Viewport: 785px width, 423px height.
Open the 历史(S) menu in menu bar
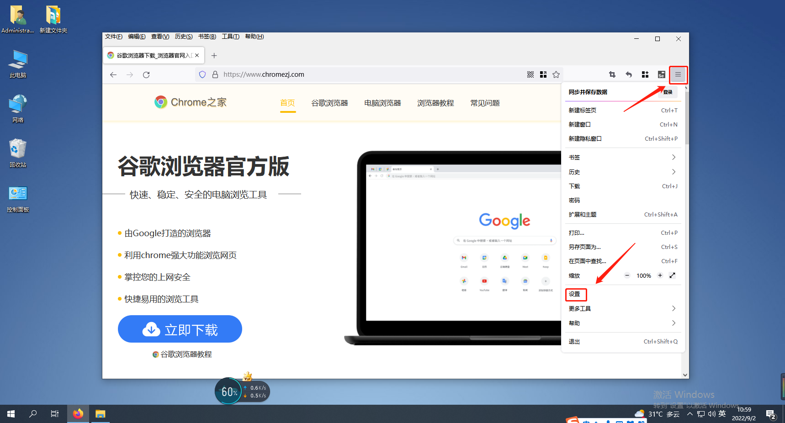pyautogui.click(x=184, y=37)
